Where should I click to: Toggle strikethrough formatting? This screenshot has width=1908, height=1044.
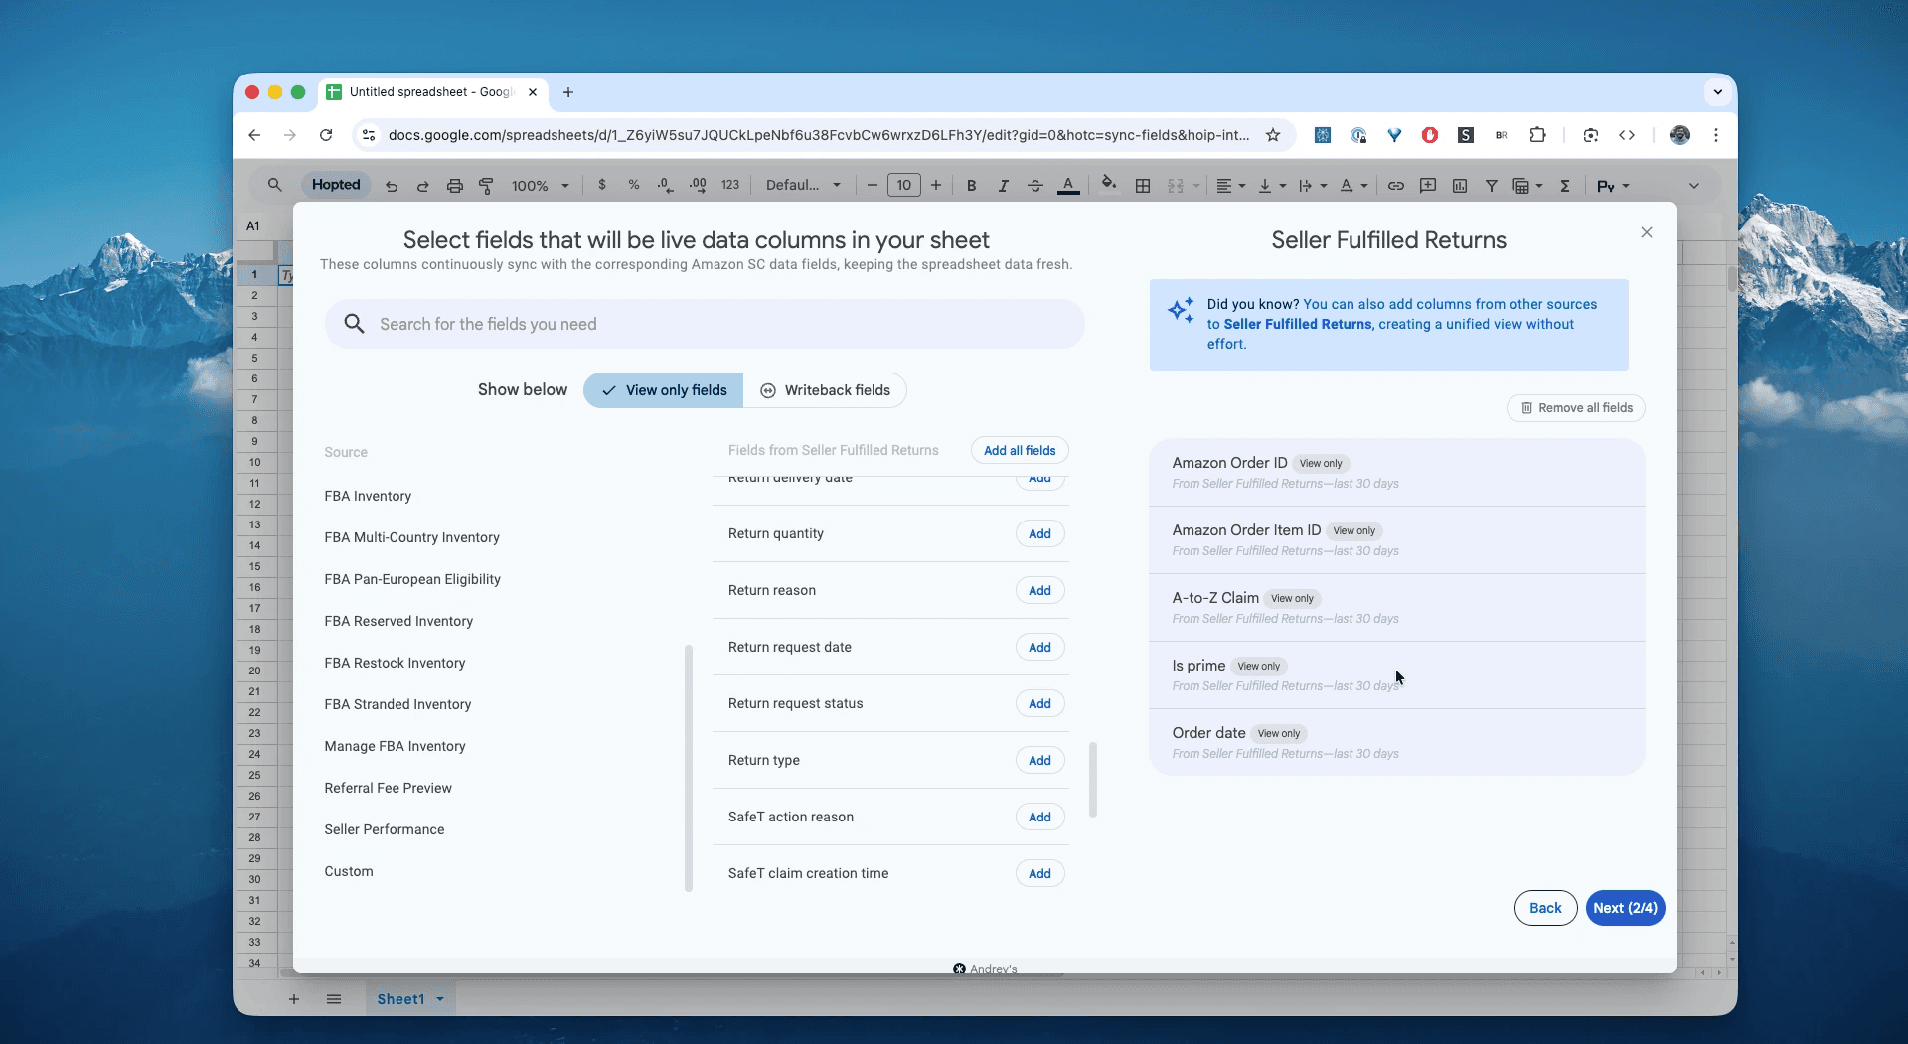[x=1034, y=186]
